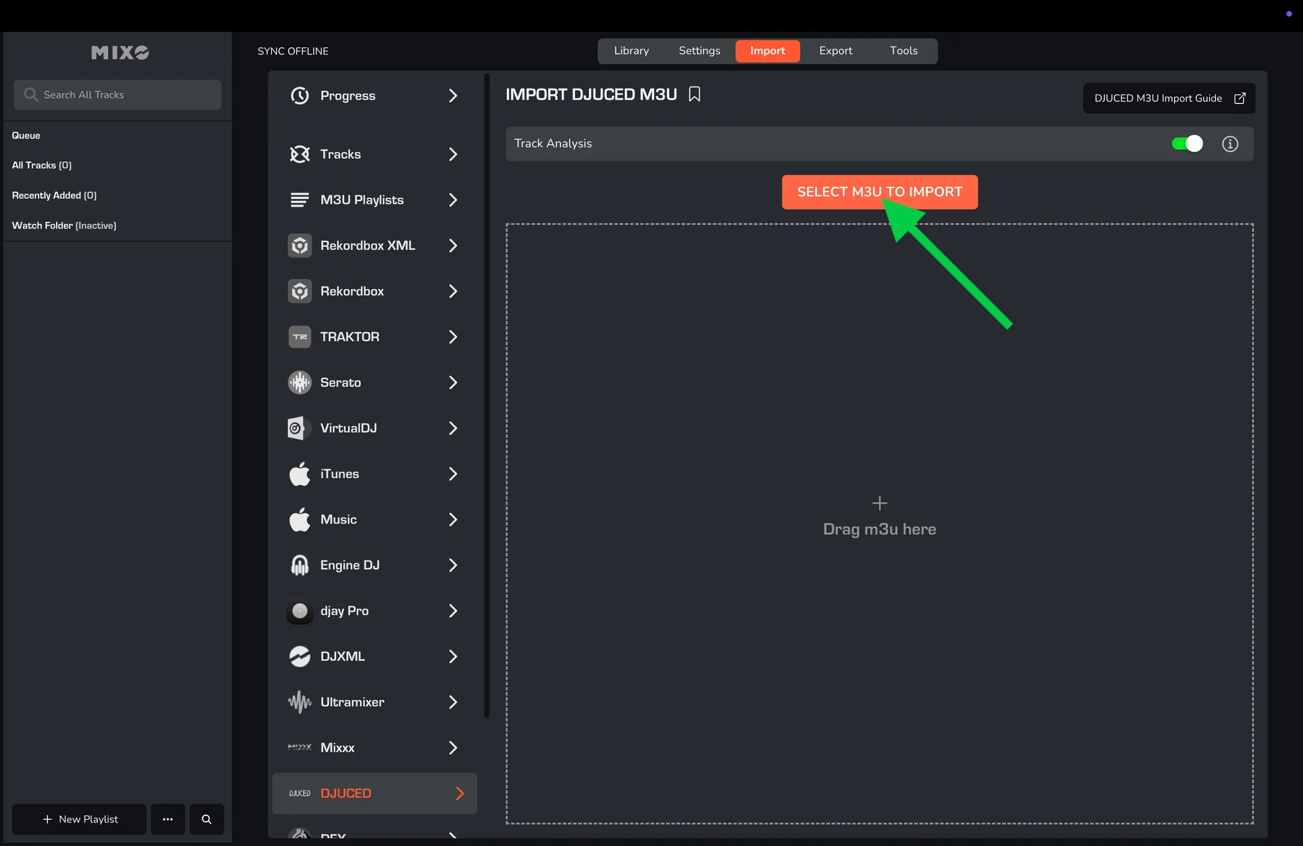Create a New Playlist
This screenshot has width=1303, height=846.
(79, 819)
